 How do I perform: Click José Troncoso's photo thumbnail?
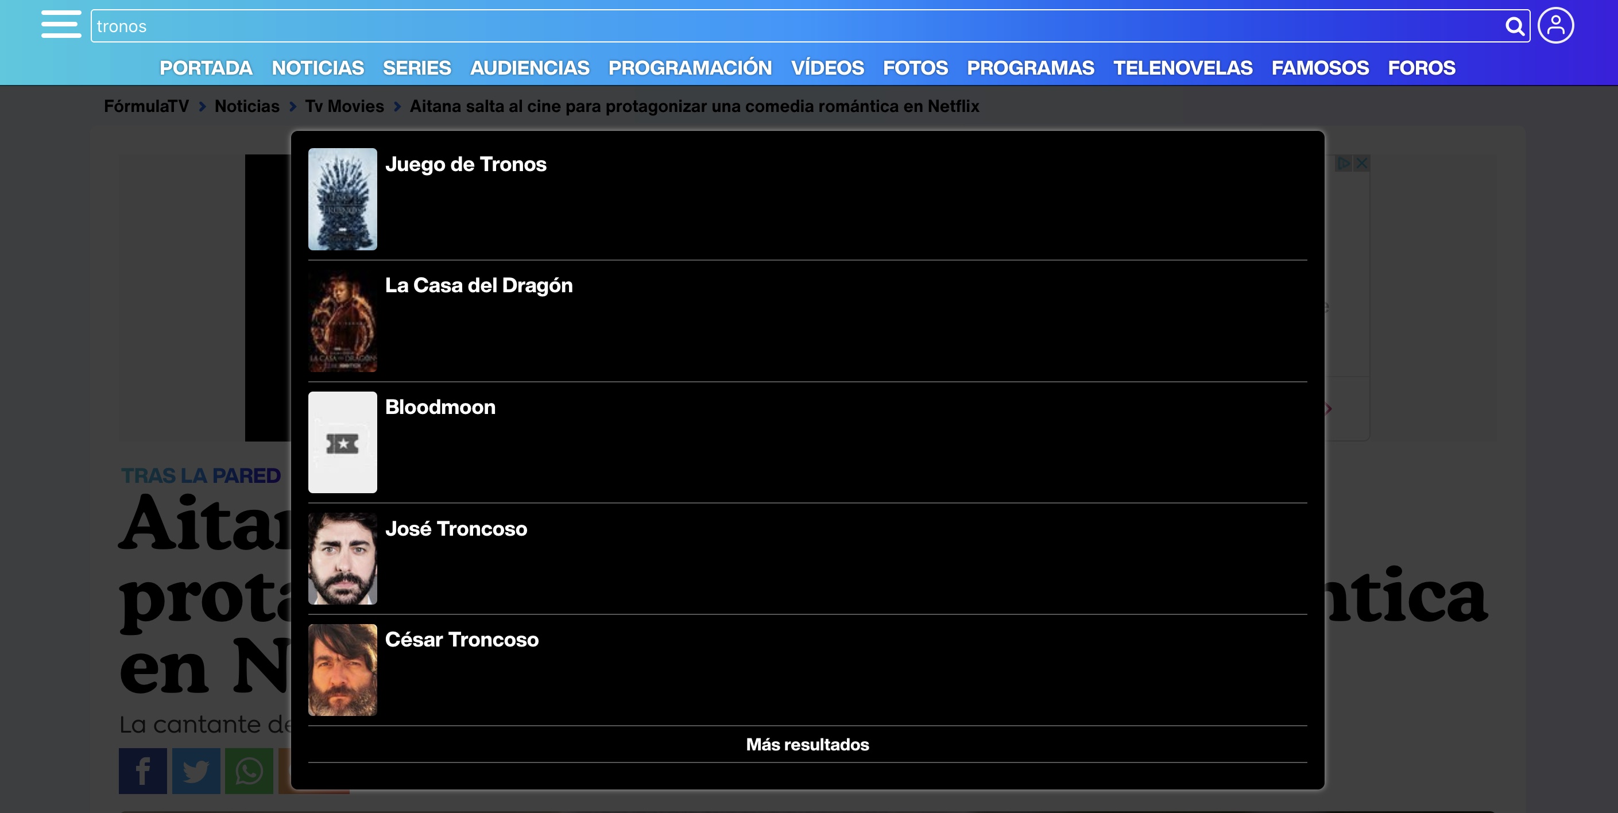tap(343, 559)
